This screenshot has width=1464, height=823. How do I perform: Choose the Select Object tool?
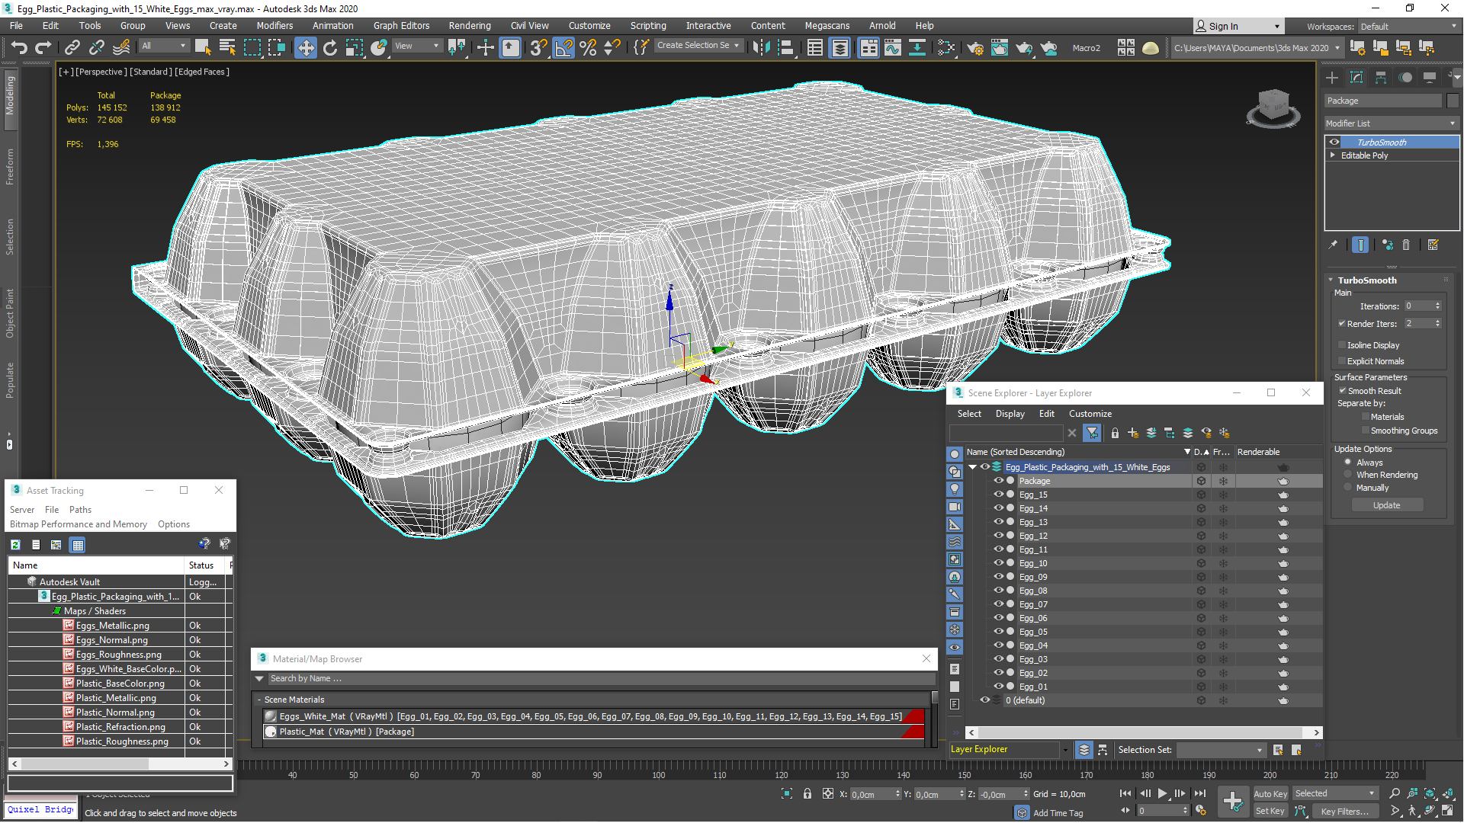pyautogui.click(x=203, y=47)
